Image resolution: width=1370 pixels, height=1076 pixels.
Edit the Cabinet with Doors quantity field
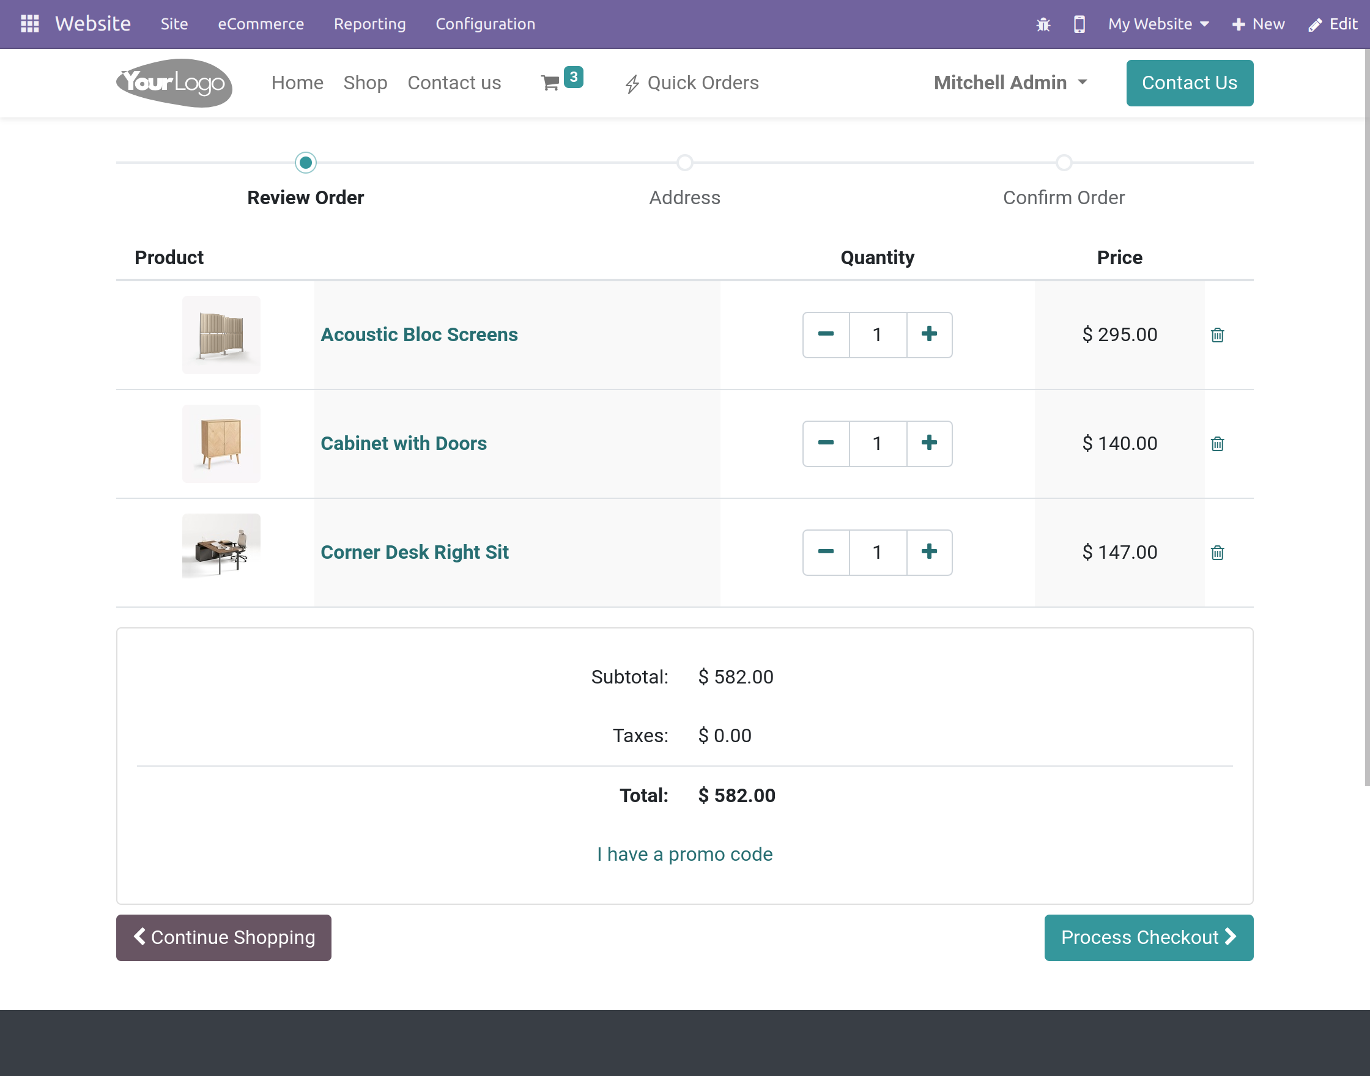pyautogui.click(x=877, y=443)
